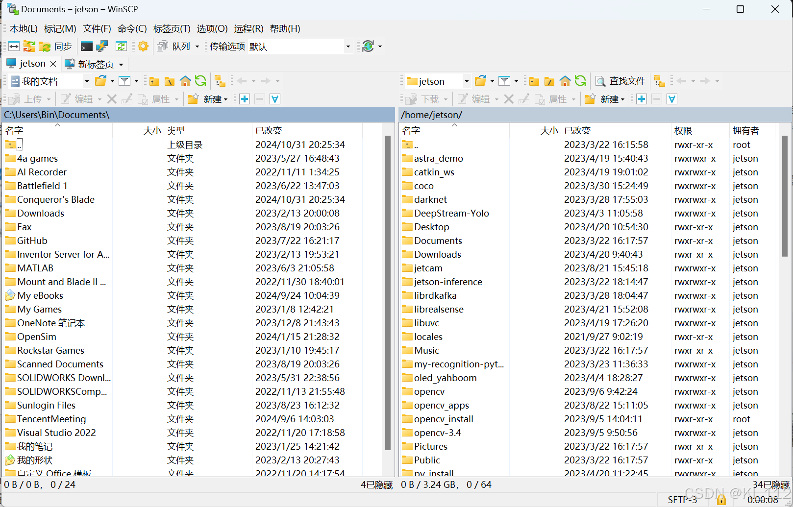Screen dimensions: 793x507
Task: Select the catkin_ws remote folder
Action: pyautogui.click(x=434, y=172)
